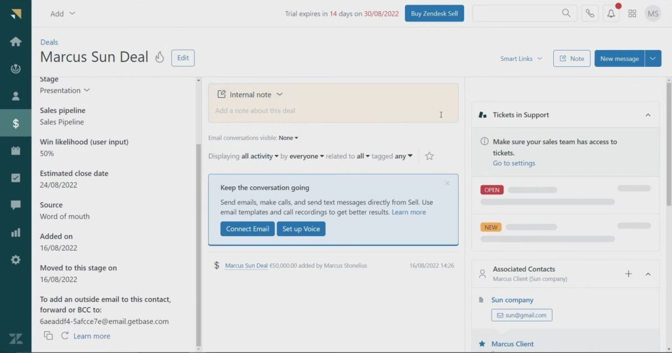Image resolution: width=672 pixels, height=353 pixels.
Task: Open the banner's Learn more link
Action: 408,212
